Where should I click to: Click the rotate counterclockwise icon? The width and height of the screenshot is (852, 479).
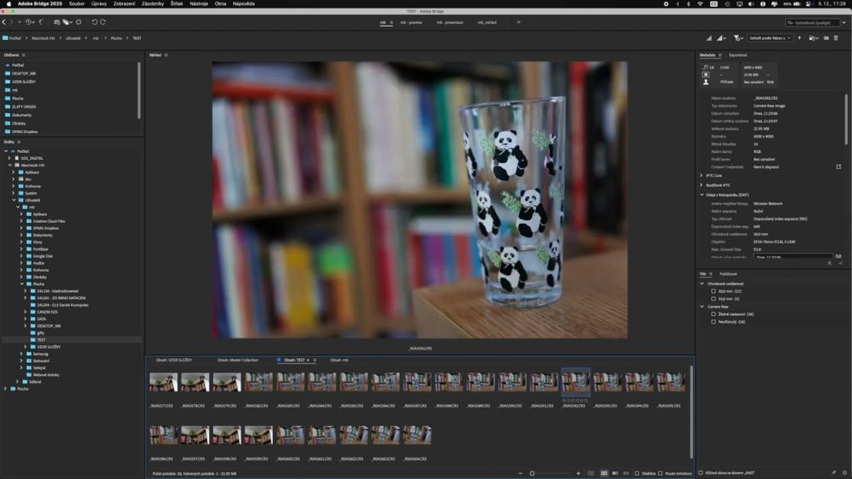[93, 22]
